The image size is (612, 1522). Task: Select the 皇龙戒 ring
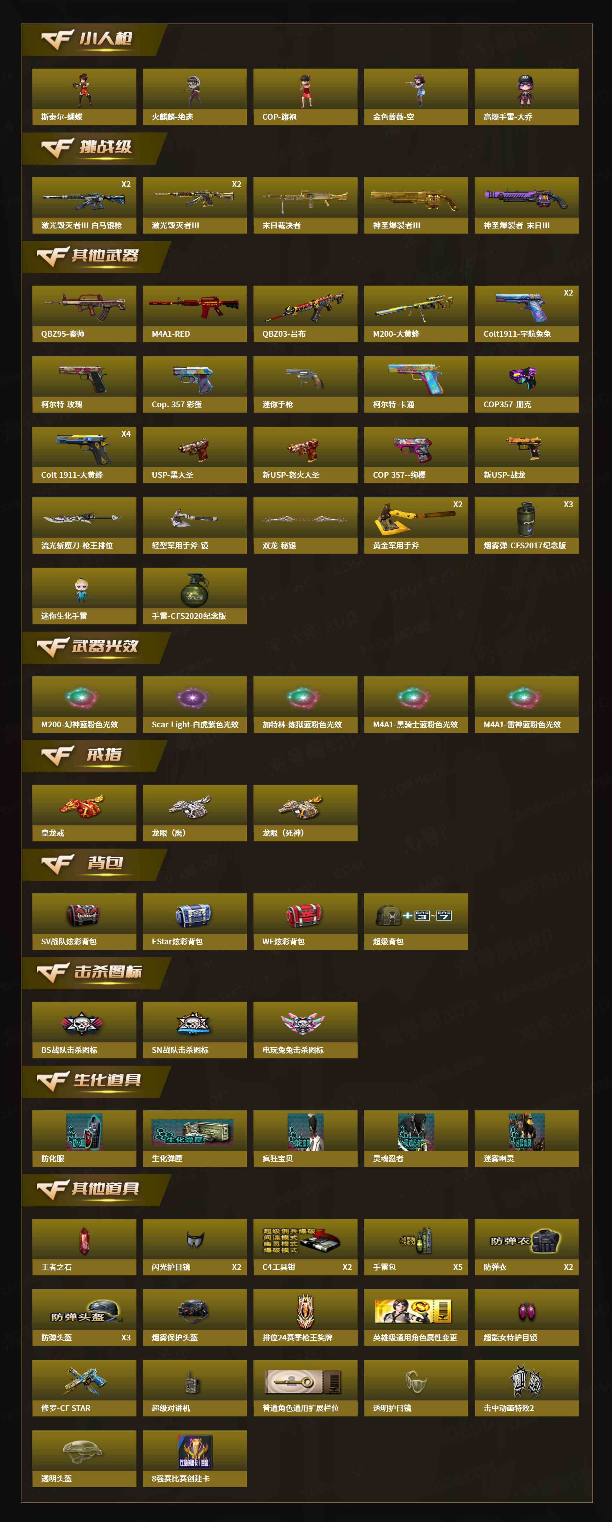tap(84, 813)
